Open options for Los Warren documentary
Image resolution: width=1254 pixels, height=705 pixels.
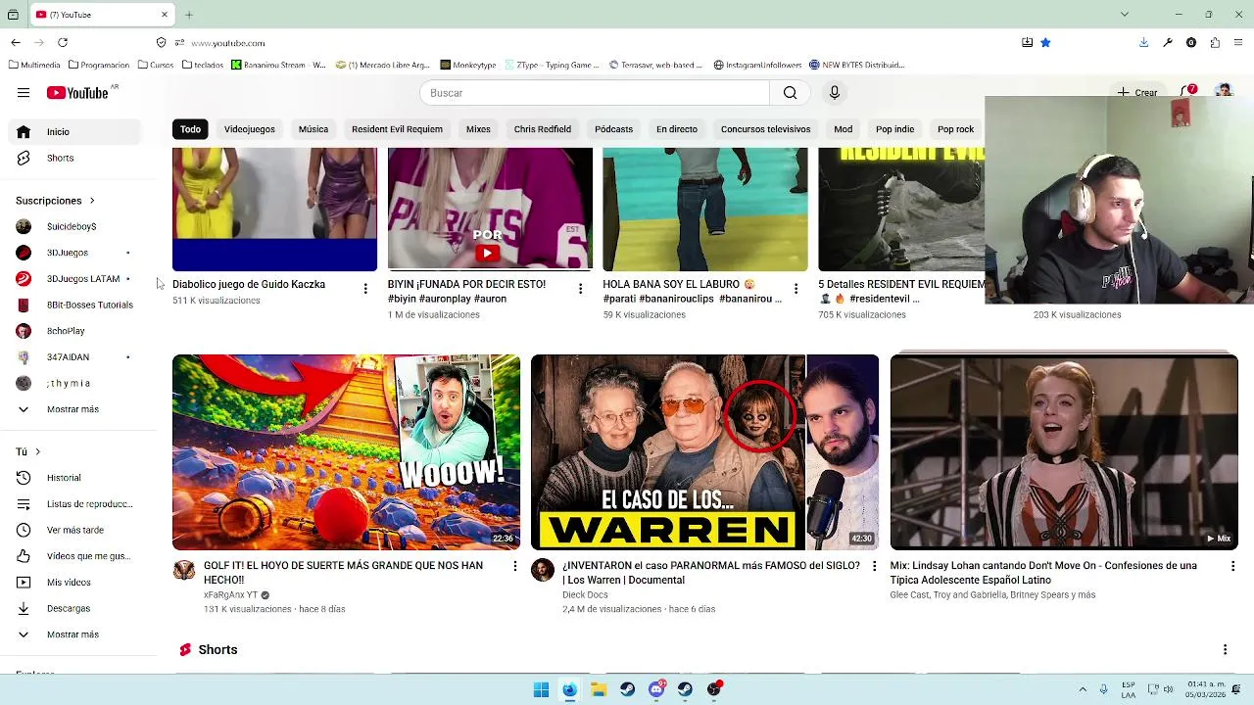874,566
